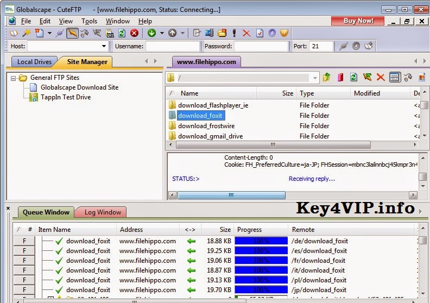This screenshot has height=303, width=430.
Task: Select the www.filehippo.com tab
Action: pos(206,62)
